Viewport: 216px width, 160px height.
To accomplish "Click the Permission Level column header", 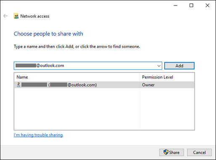I will point(167,77).
